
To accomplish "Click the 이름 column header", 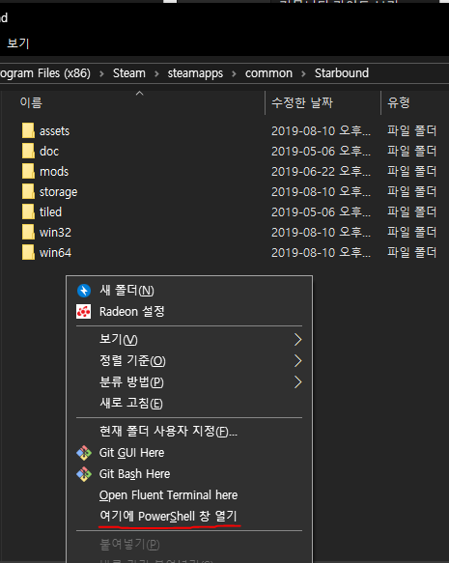I will (x=31, y=102).
